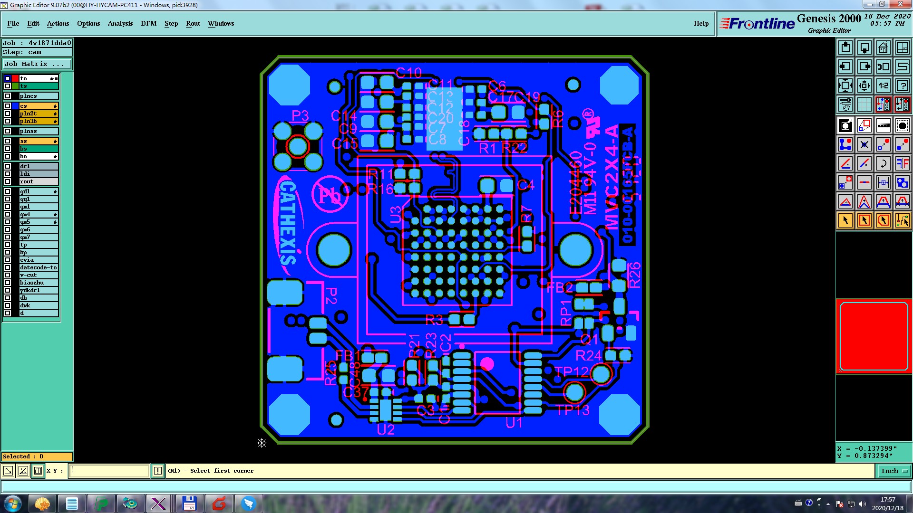Open the Analysis dropdown menu

pos(120,23)
